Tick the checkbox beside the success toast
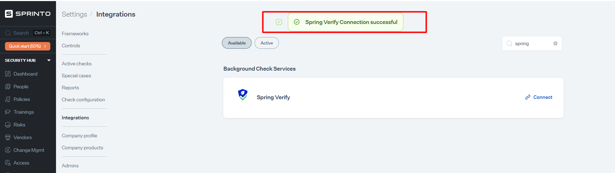 point(279,22)
